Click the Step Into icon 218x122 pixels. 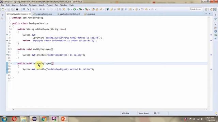click(x=48, y=9)
